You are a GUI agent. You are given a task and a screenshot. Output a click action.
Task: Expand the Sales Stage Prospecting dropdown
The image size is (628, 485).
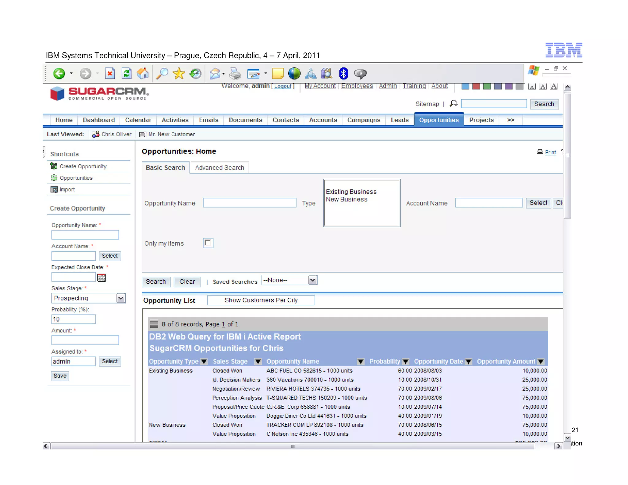pos(121,298)
